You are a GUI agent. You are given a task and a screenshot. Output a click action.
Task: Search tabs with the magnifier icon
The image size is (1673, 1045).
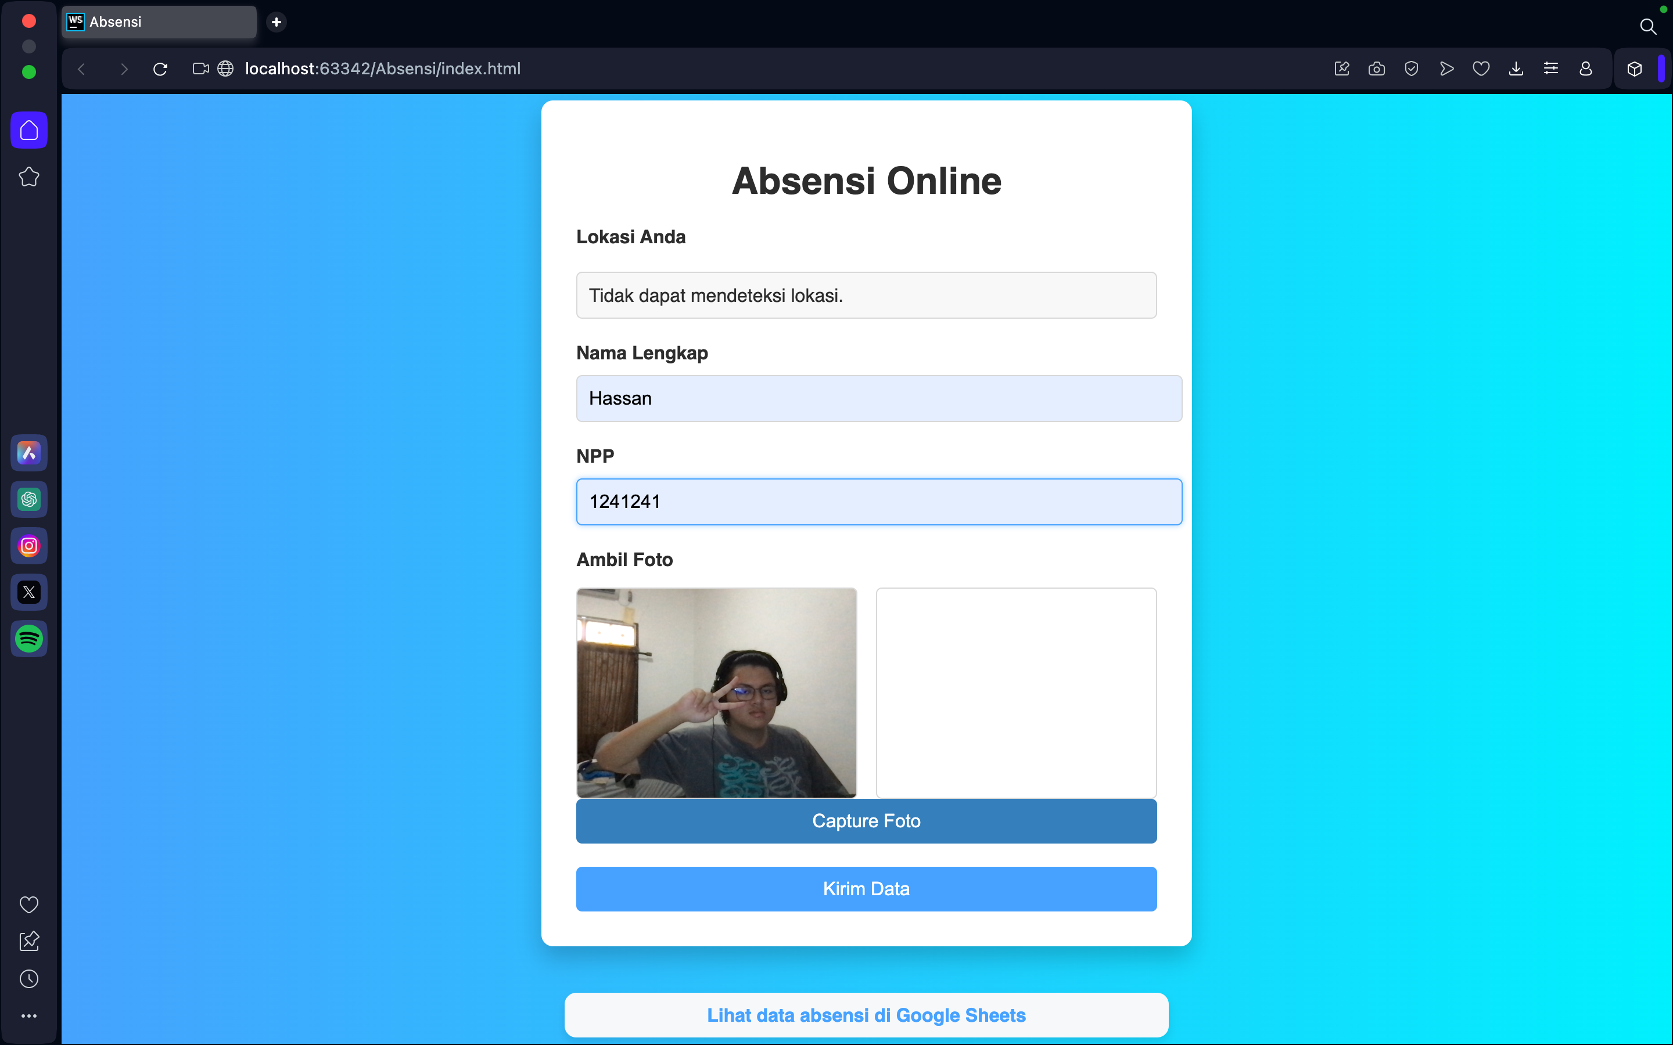1648,27
